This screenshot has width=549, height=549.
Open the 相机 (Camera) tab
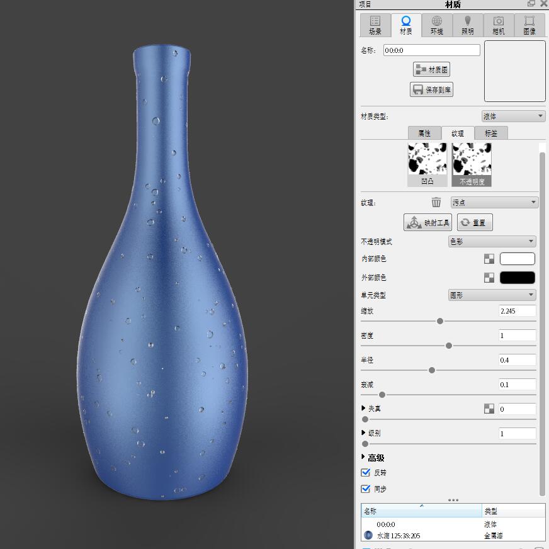[498, 25]
